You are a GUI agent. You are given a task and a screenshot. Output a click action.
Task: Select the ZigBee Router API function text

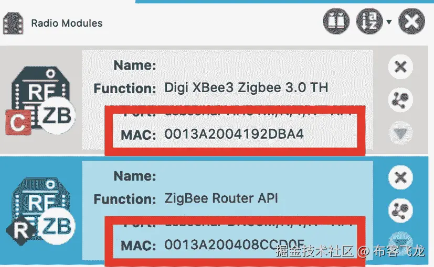point(221,198)
